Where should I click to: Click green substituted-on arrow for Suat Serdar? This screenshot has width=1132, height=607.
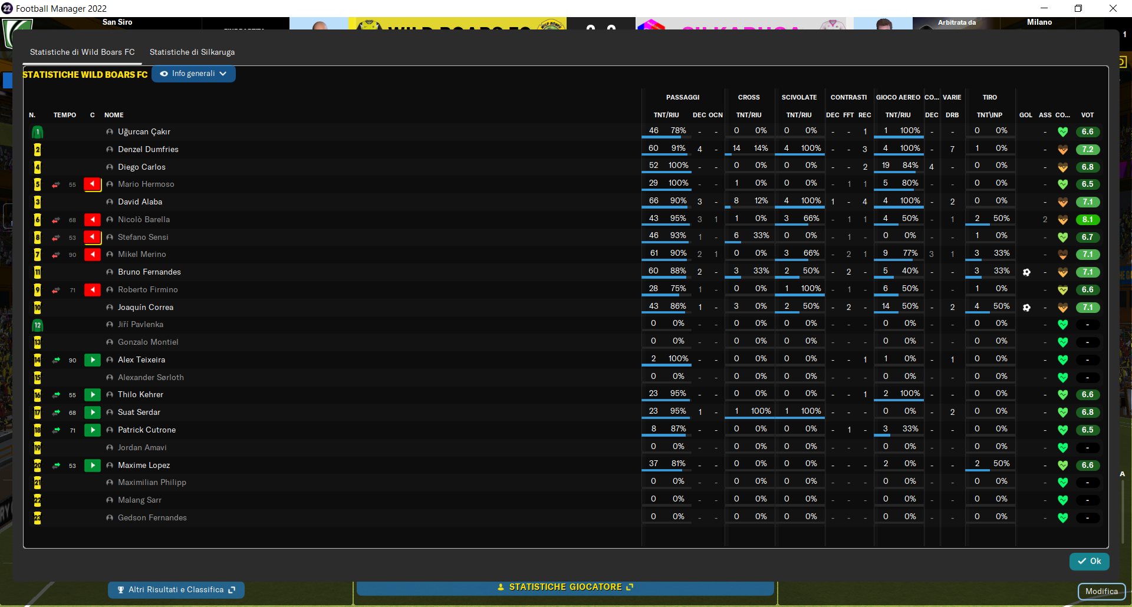tap(93, 413)
